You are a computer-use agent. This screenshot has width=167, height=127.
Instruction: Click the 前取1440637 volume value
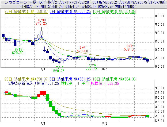126,7
